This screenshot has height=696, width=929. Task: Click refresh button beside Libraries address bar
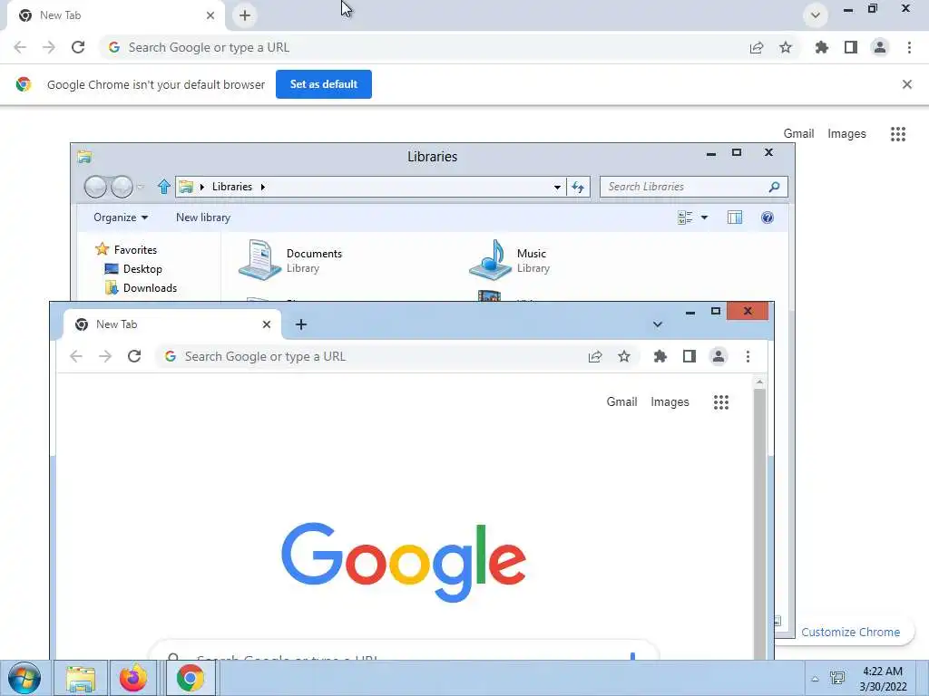point(578,187)
